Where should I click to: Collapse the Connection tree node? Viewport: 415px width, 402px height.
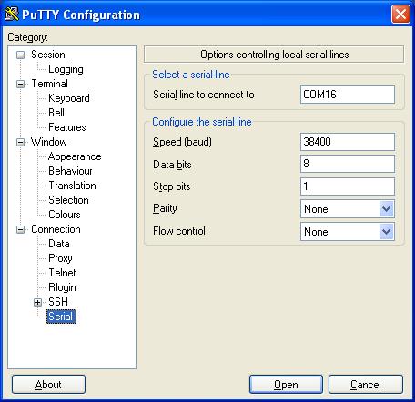[20, 229]
